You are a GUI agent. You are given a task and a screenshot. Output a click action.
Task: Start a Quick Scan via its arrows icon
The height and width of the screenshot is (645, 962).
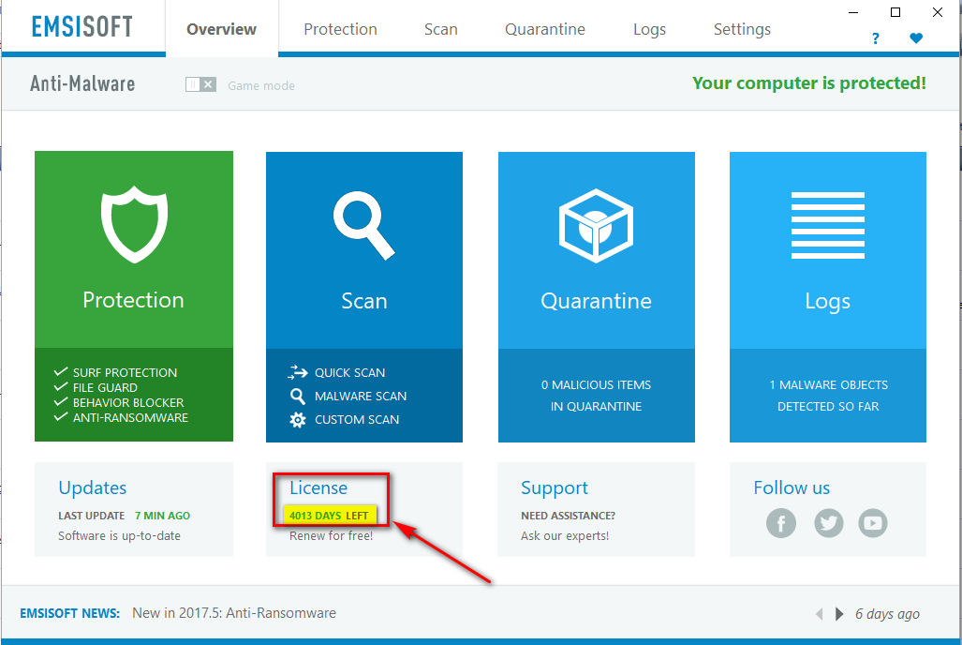coord(298,372)
